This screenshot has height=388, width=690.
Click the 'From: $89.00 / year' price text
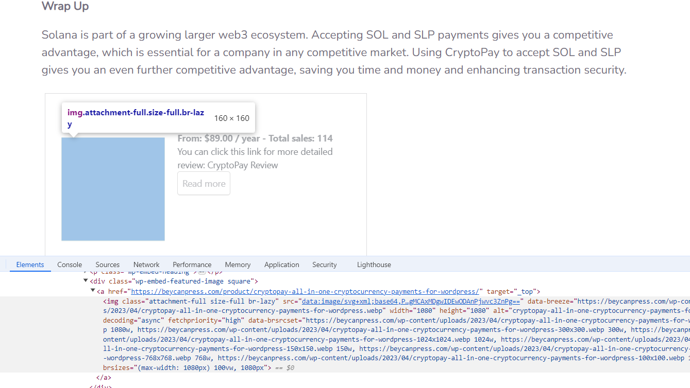click(220, 138)
